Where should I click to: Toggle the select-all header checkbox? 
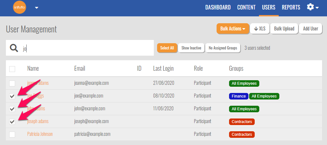click(x=12, y=69)
